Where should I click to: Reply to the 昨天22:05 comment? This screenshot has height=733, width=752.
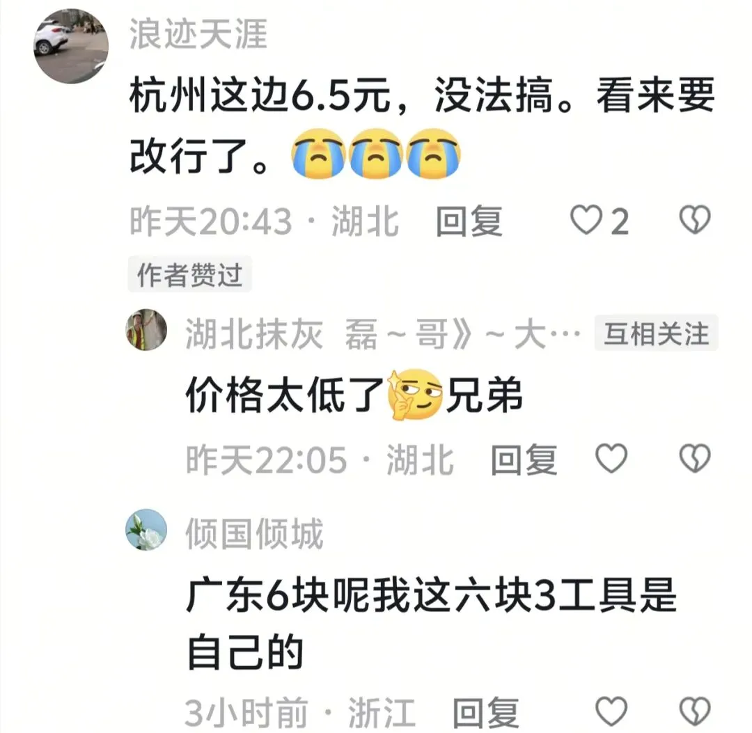[524, 459]
